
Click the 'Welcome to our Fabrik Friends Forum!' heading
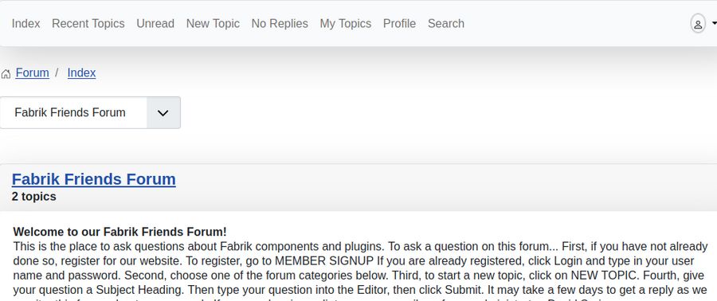119,232
